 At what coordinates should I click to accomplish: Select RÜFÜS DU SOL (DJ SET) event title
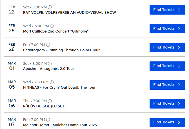(44, 106)
